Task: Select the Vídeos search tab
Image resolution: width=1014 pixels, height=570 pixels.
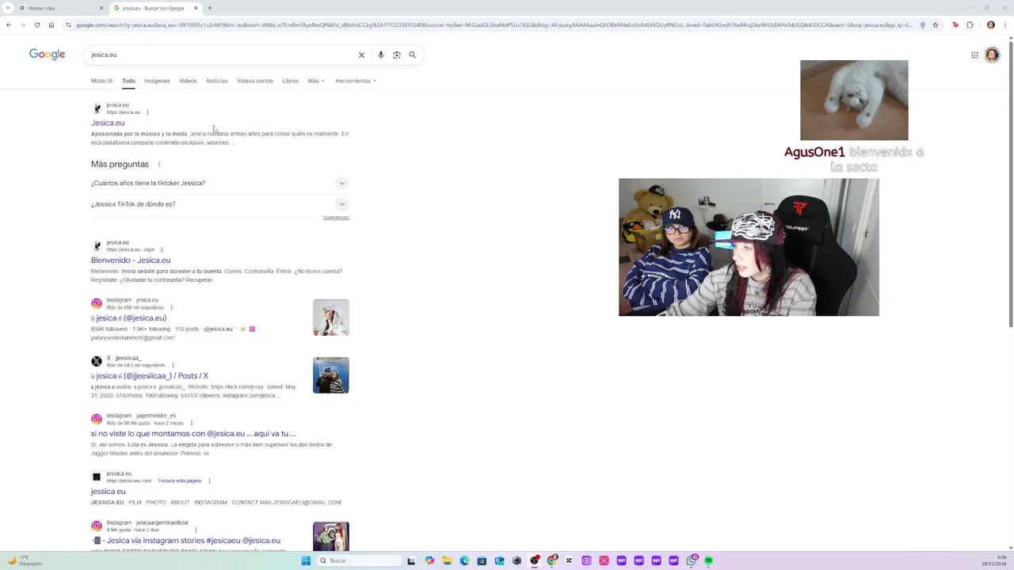Action: tap(188, 81)
